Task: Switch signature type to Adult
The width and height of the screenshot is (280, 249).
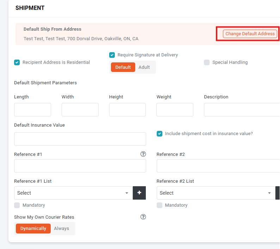Action: tap(144, 67)
